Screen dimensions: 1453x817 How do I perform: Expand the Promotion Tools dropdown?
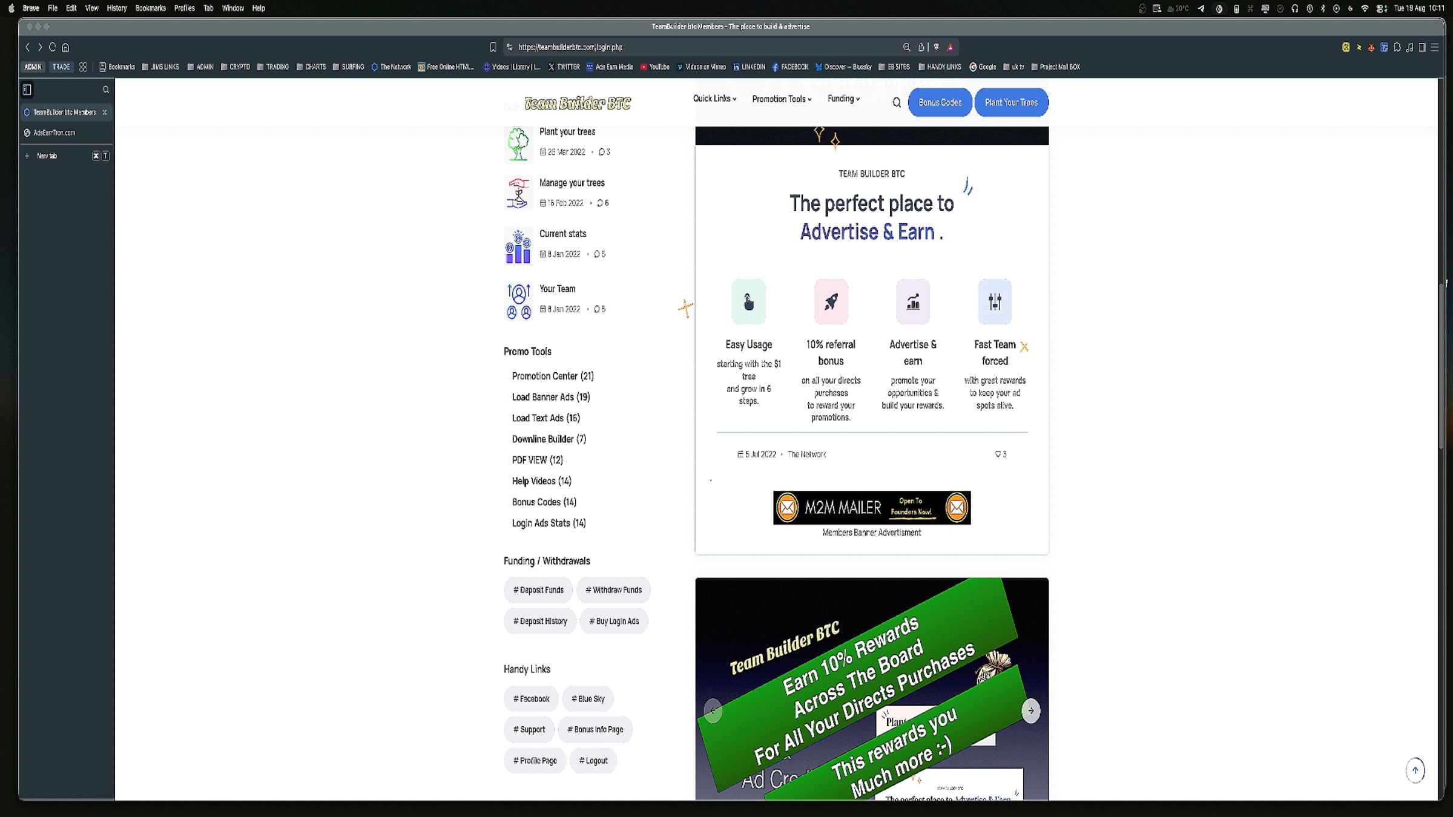(x=782, y=99)
